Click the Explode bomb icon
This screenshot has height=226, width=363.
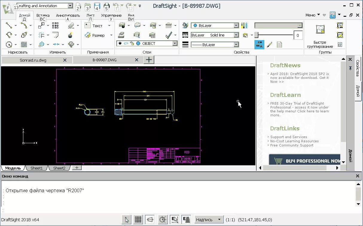pos(71,35)
